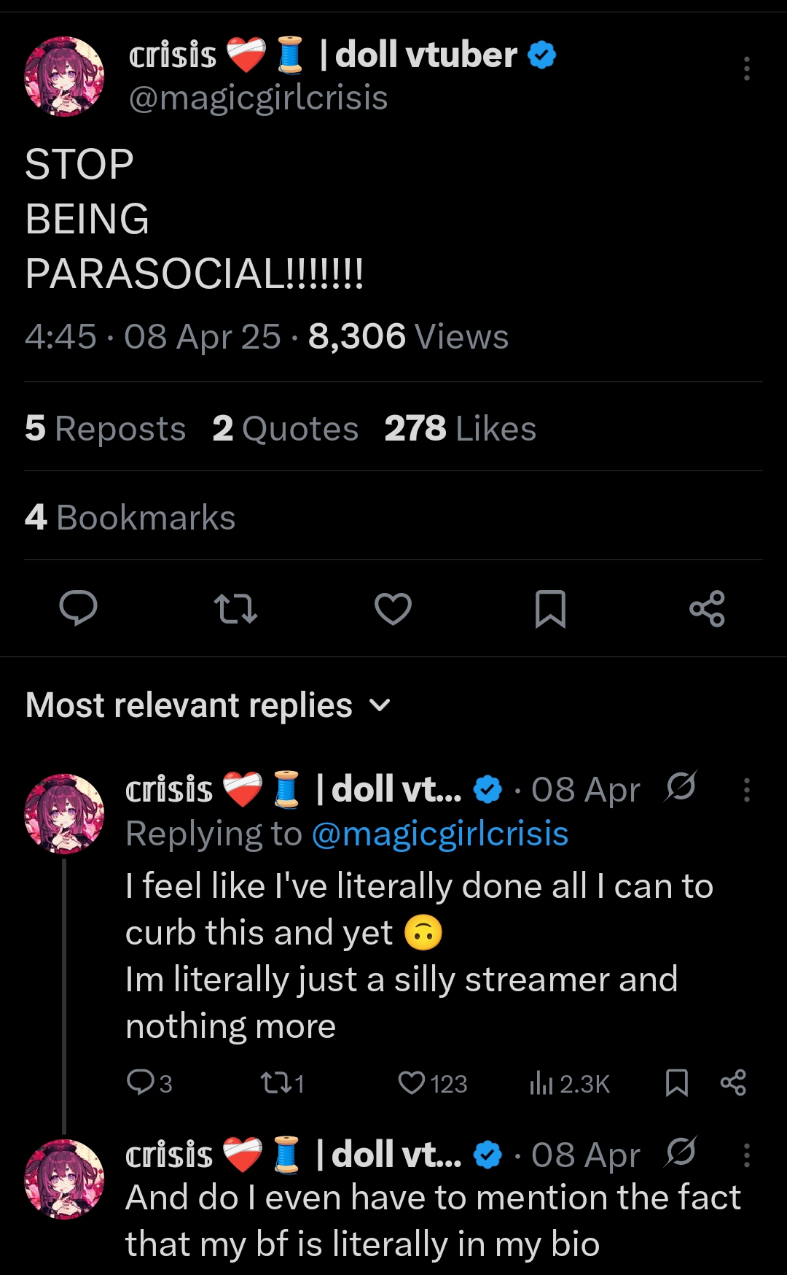Image resolution: width=787 pixels, height=1275 pixels.
Task: Open more options on first reply
Action: click(746, 790)
